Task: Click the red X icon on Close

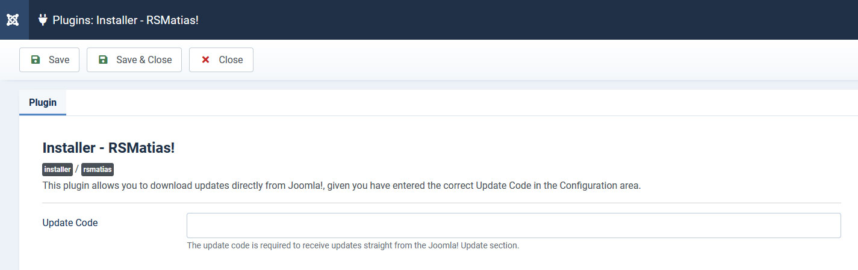Action: [x=205, y=60]
